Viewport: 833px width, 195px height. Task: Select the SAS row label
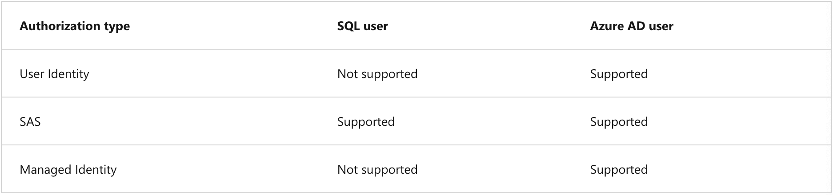click(30, 122)
